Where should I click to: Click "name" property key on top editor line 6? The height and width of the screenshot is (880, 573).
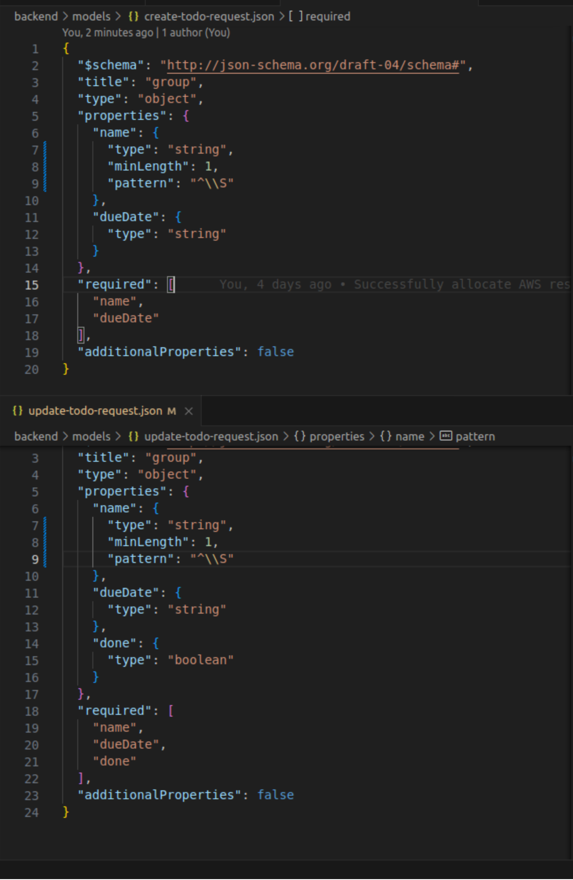tap(115, 133)
